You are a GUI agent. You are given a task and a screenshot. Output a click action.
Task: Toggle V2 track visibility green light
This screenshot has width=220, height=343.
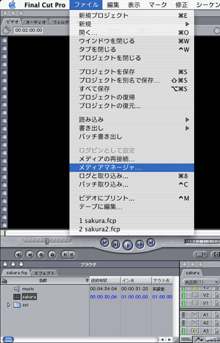pyautogui.click(x=184, y=295)
